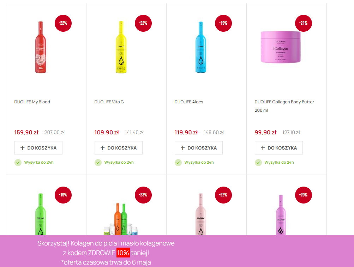The width and height of the screenshot is (354, 267).
Task: Click the green Chlorofil bottle image
Action: click(x=41, y=214)
